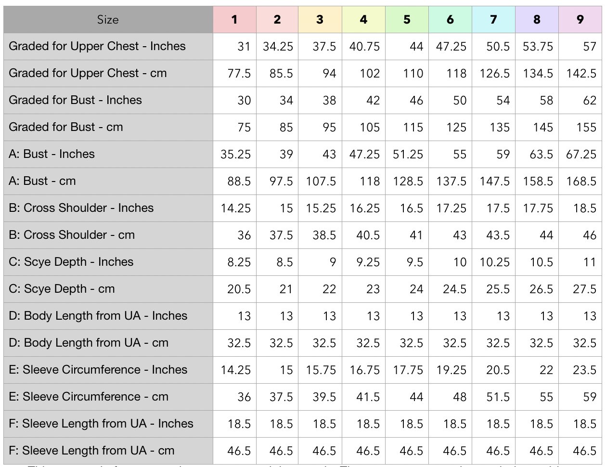Click the gray "Size" header cell

pyautogui.click(x=108, y=20)
